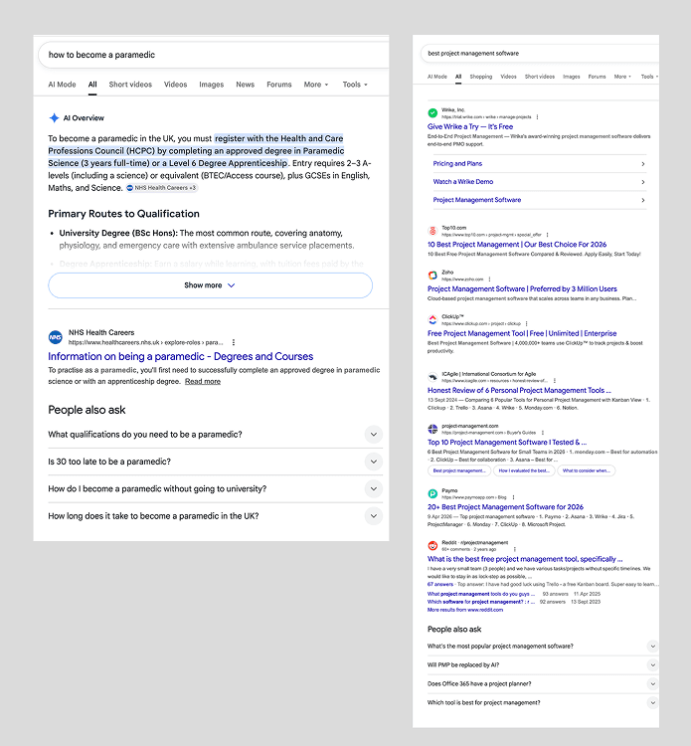Open 'Which software for project management?' link

click(481, 602)
